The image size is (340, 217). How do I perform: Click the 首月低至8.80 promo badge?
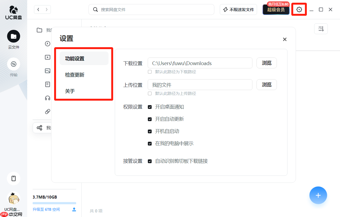[x=278, y=4]
